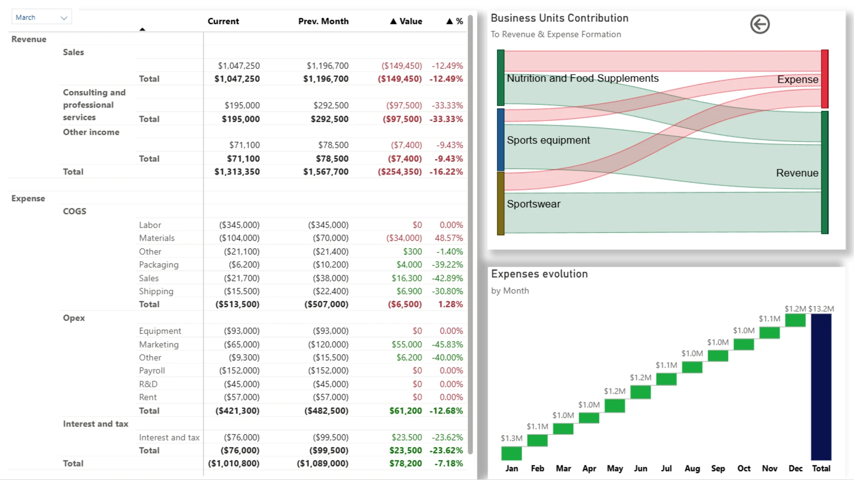Click the triangle Value column header
This screenshot has height=480, width=854.
(406, 21)
